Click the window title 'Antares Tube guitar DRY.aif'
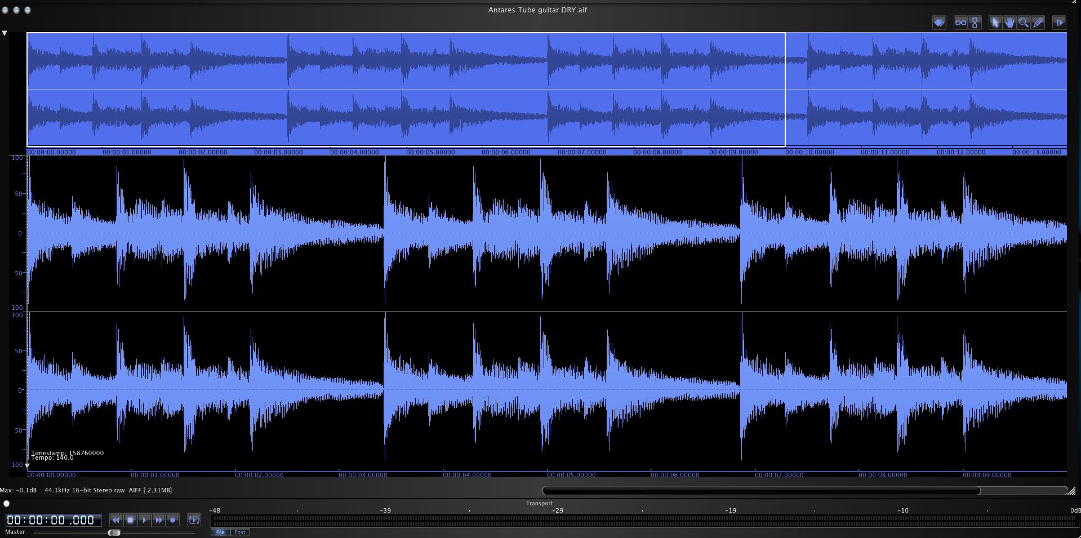 (x=537, y=10)
